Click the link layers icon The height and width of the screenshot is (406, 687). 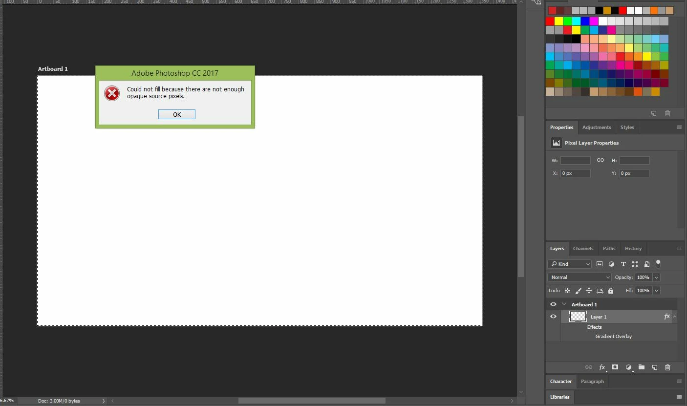589,367
